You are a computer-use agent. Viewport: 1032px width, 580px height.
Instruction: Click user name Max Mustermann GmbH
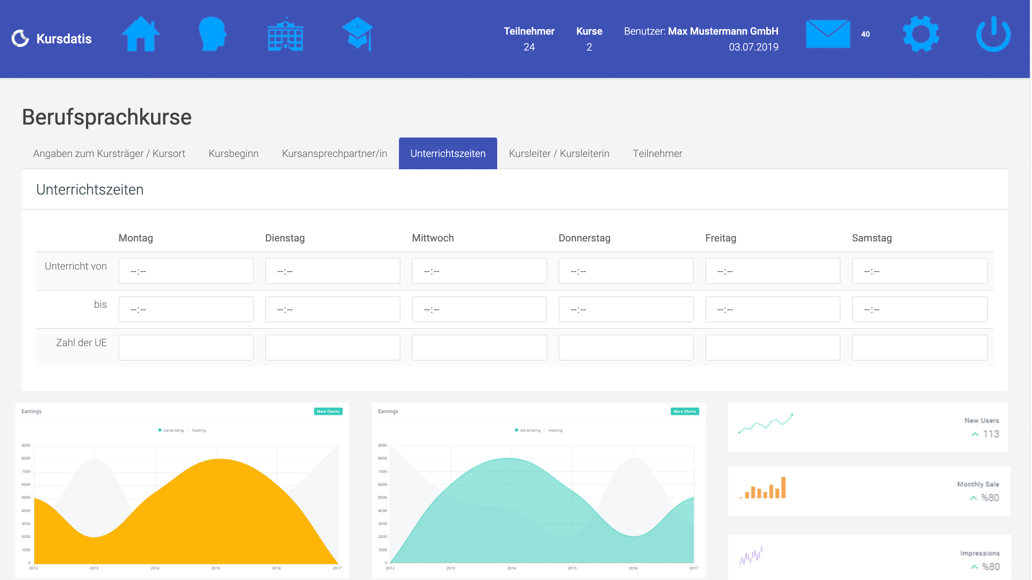tap(723, 31)
